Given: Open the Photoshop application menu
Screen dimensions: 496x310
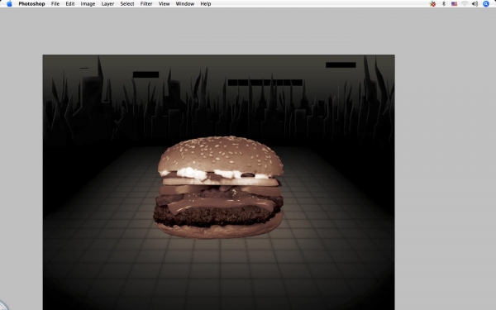Looking at the screenshot, I should [31, 4].
